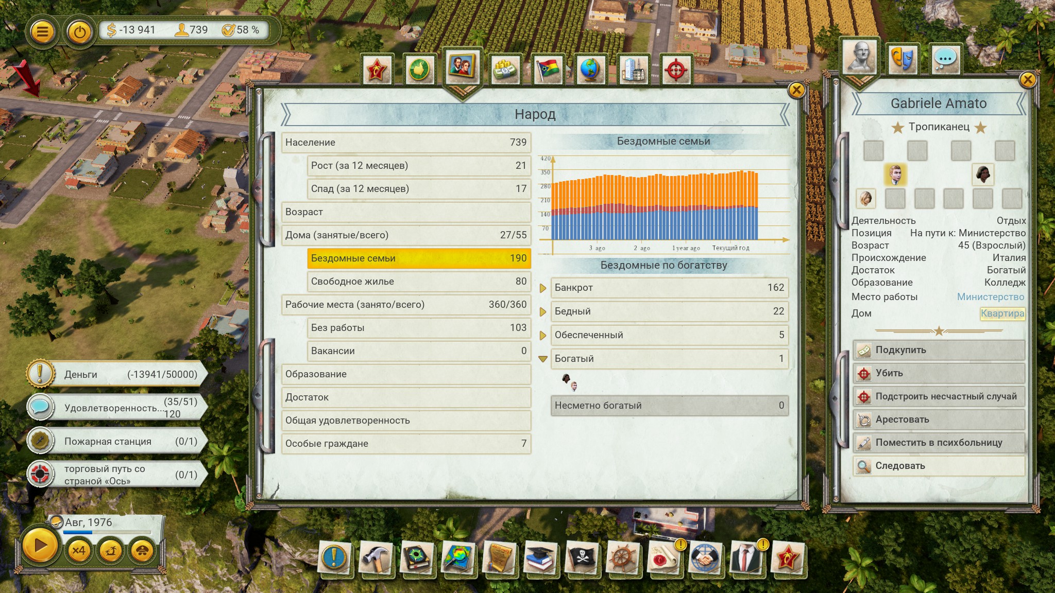Open the Возраст statistics row
1055x593 pixels.
pos(406,212)
